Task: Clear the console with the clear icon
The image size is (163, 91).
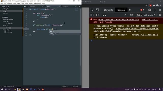Action: (97, 15)
